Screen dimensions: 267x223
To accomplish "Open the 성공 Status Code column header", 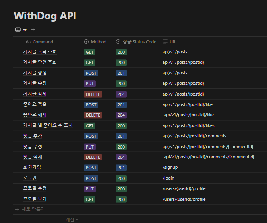I will pyautogui.click(x=136, y=42).
